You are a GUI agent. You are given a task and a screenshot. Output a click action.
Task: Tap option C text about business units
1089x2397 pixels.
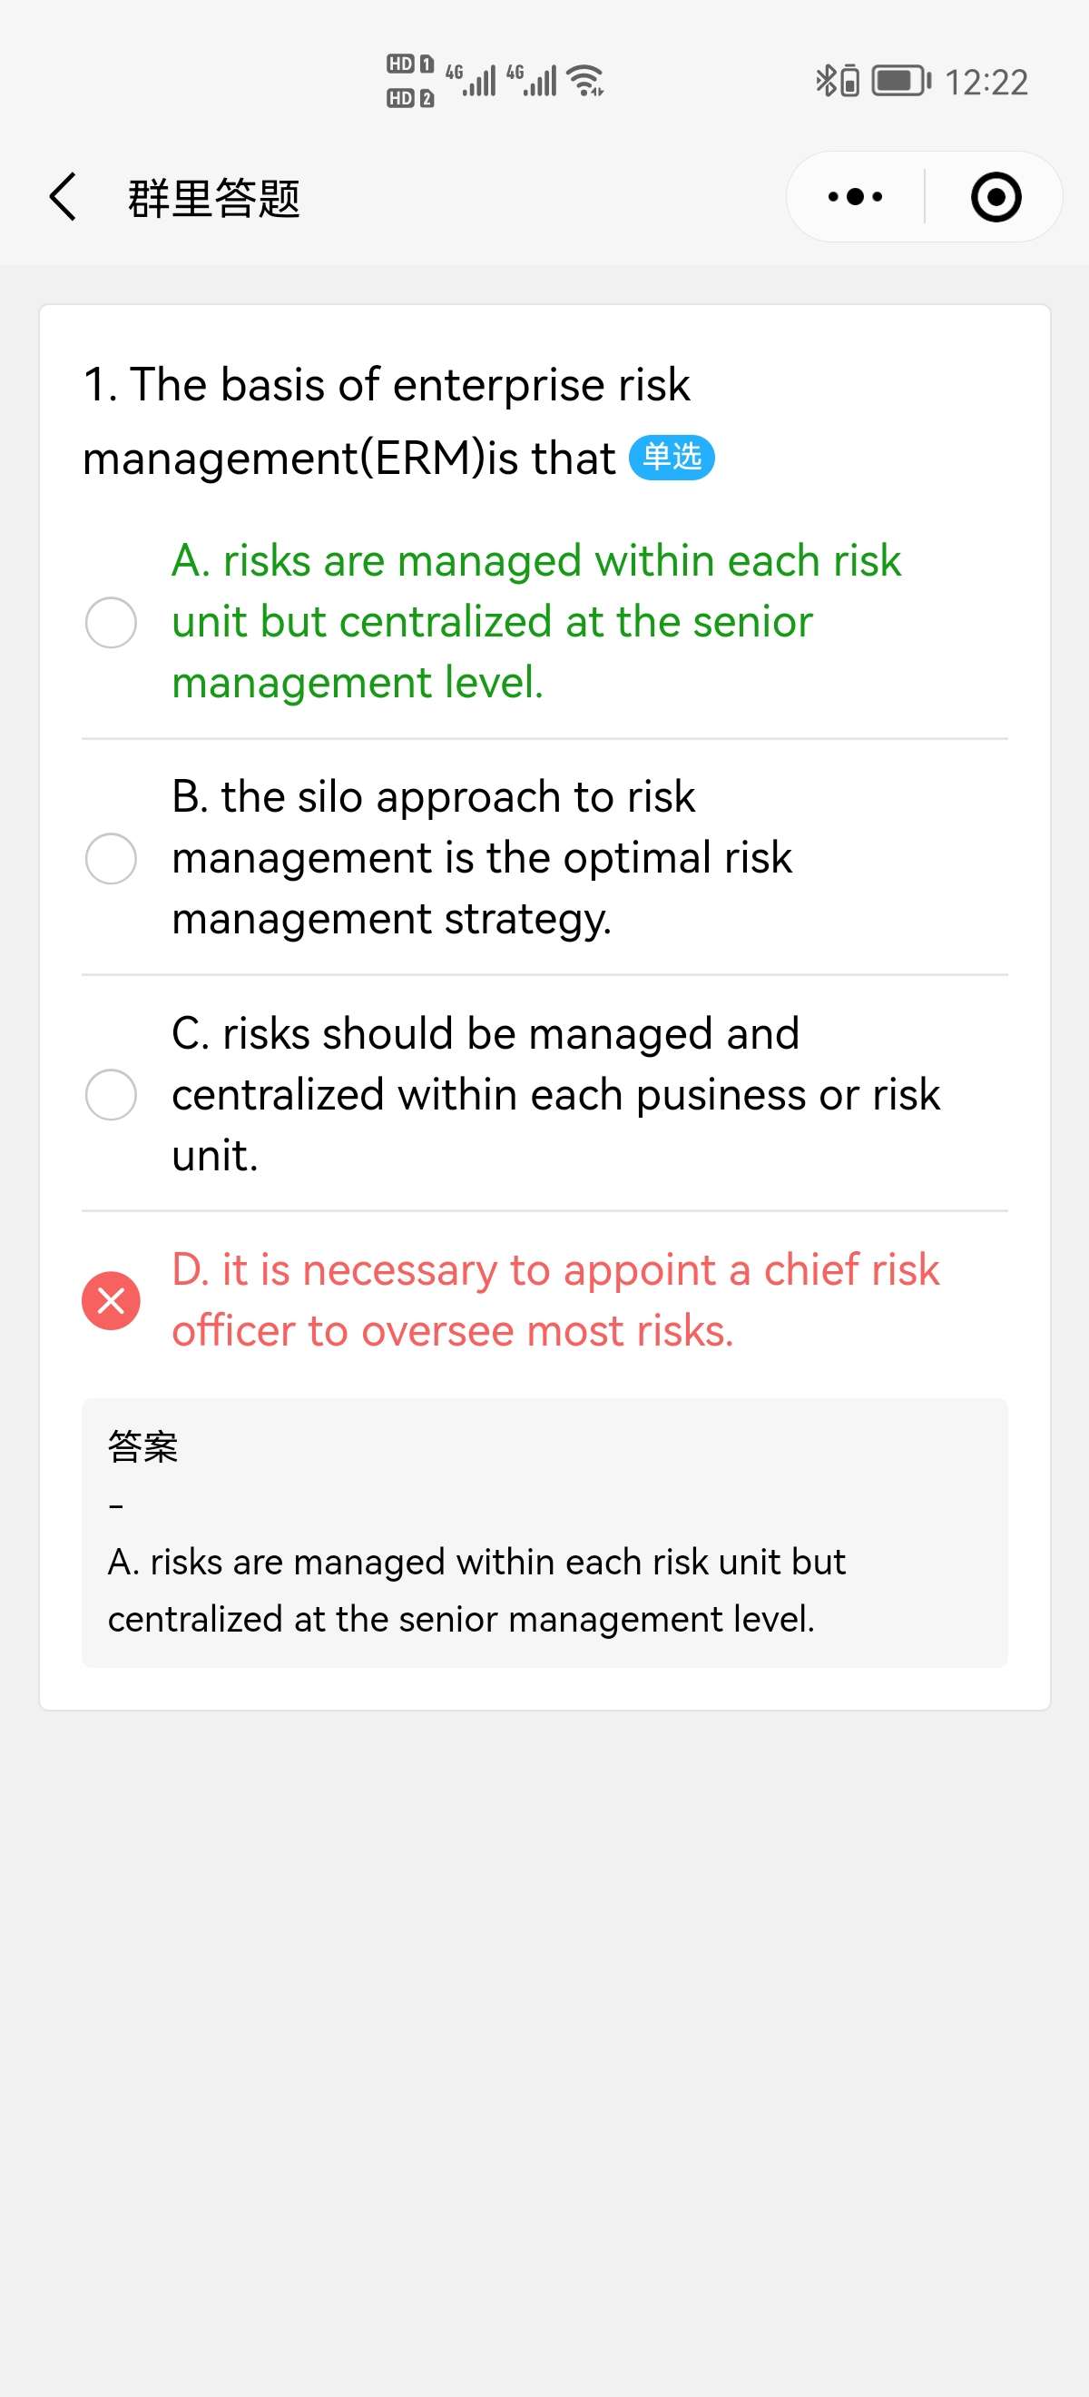[555, 1094]
